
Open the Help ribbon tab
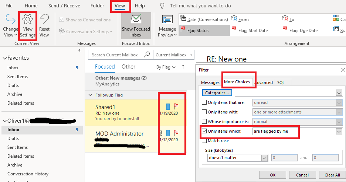click(140, 6)
